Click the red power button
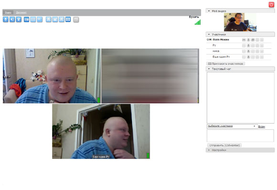 pyautogui.click(x=271, y=5)
